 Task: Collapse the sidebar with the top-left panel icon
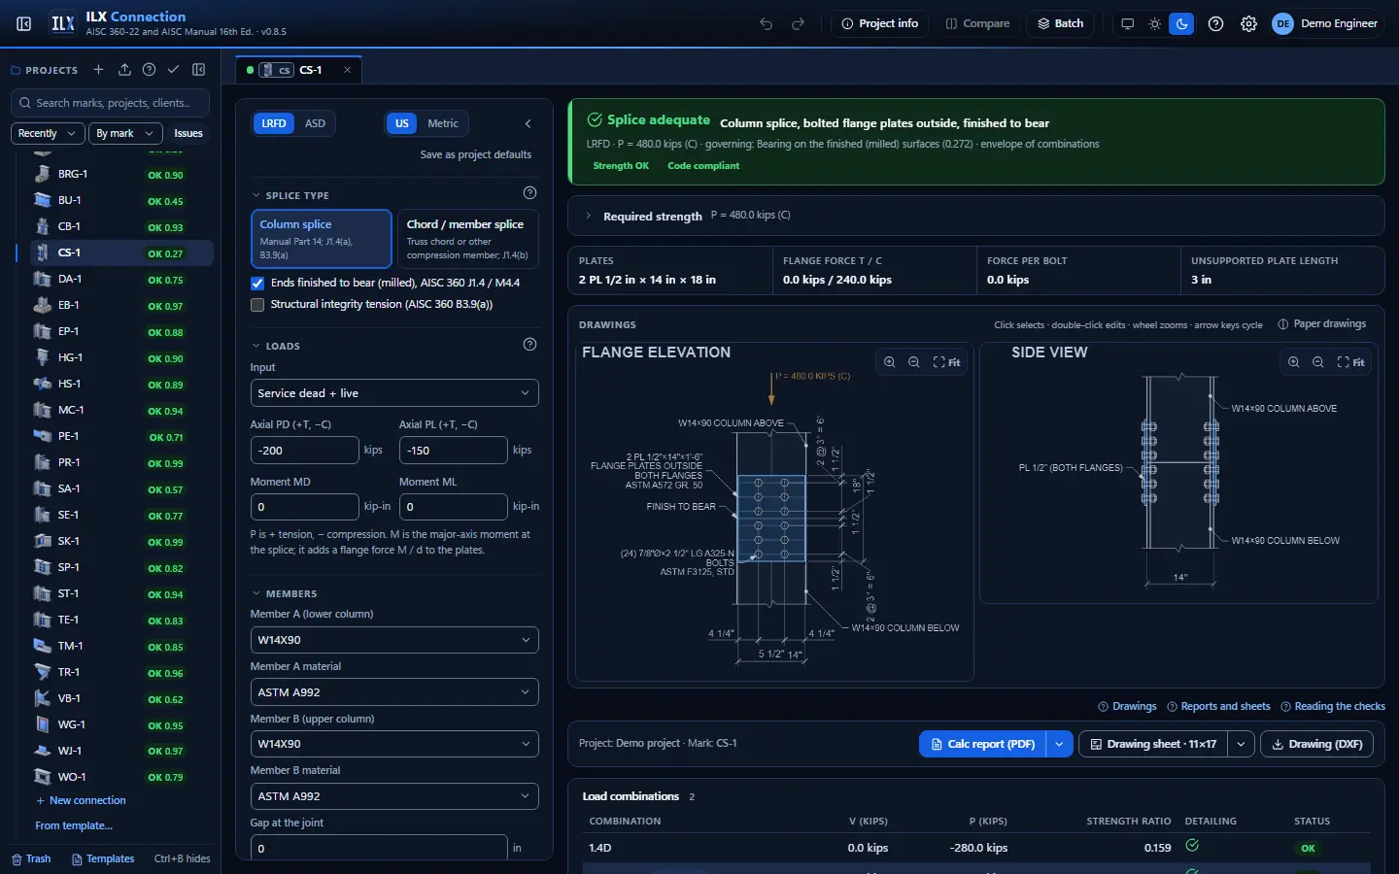point(24,23)
